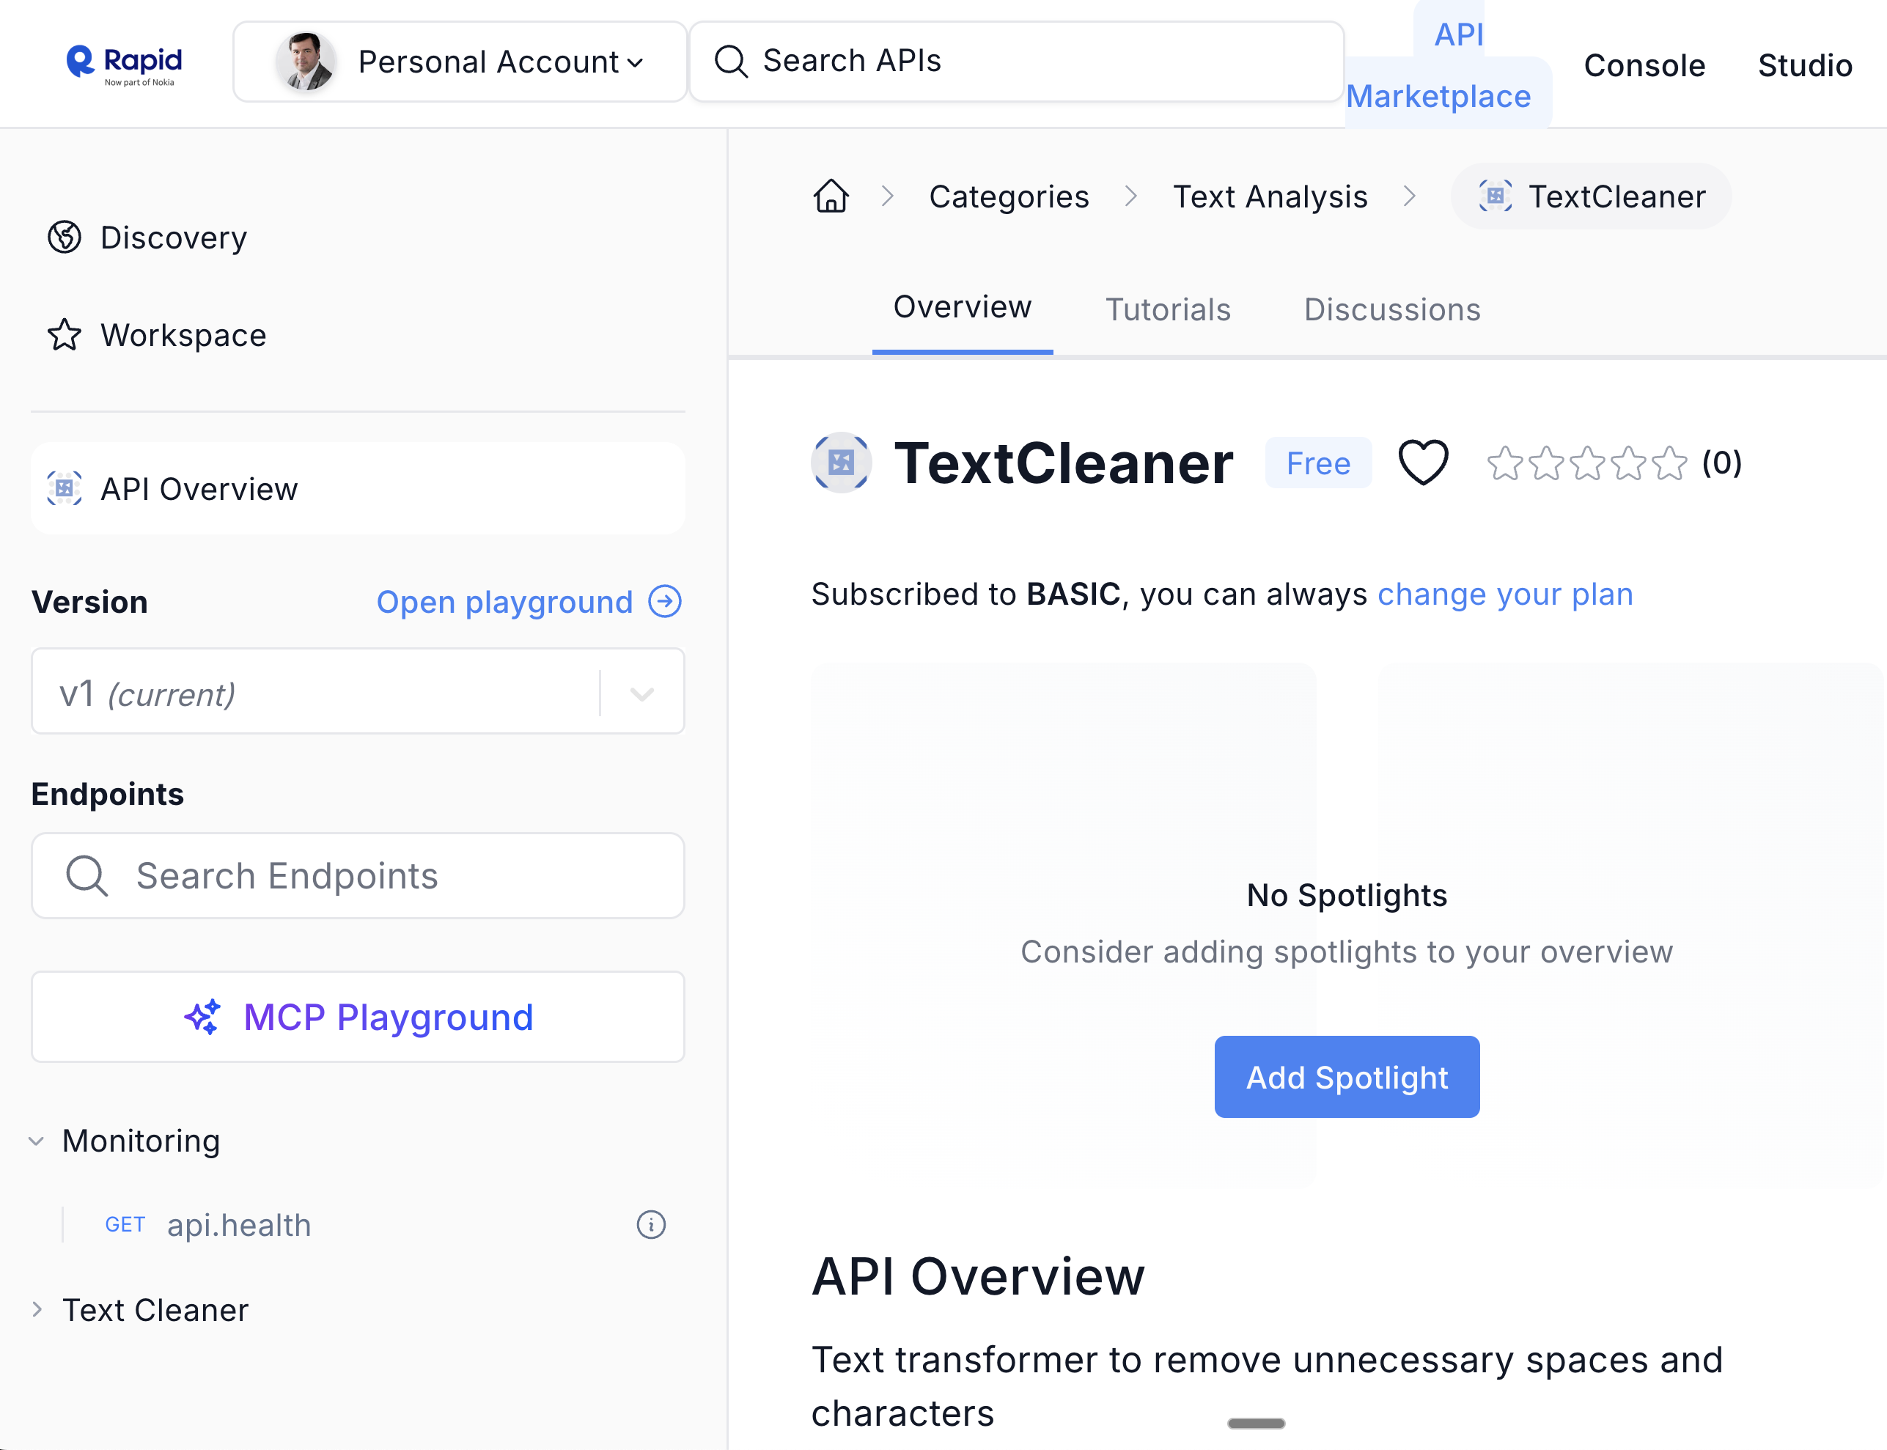Click the Workspace star icon
The height and width of the screenshot is (1450, 1887).
(x=64, y=335)
